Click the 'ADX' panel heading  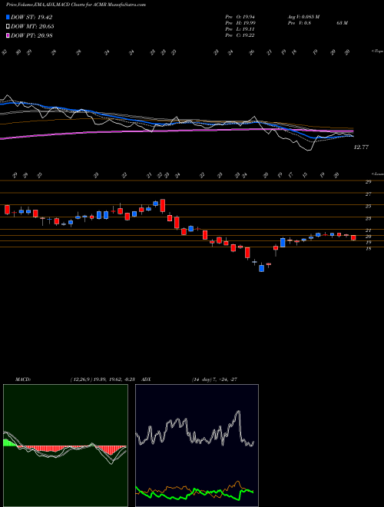pos(147,379)
